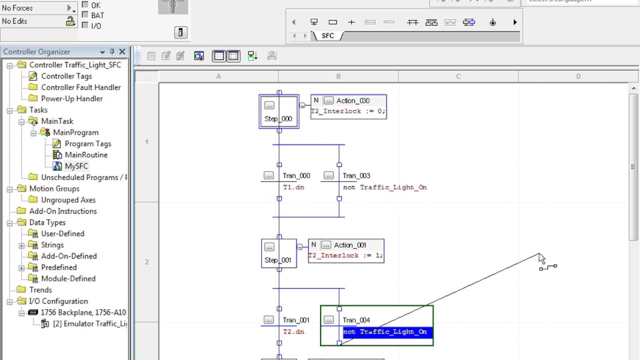Insert a new step rectangle element
The width and height of the screenshot is (640, 360).
tap(332, 22)
